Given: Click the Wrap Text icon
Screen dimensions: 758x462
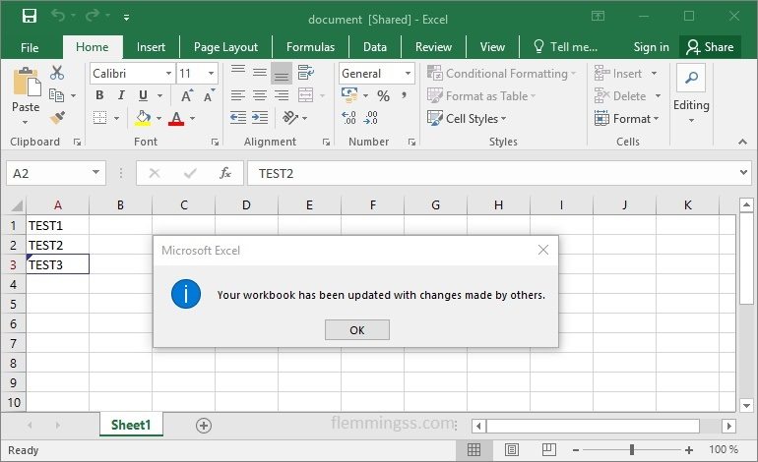Looking at the screenshot, I should point(305,73).
